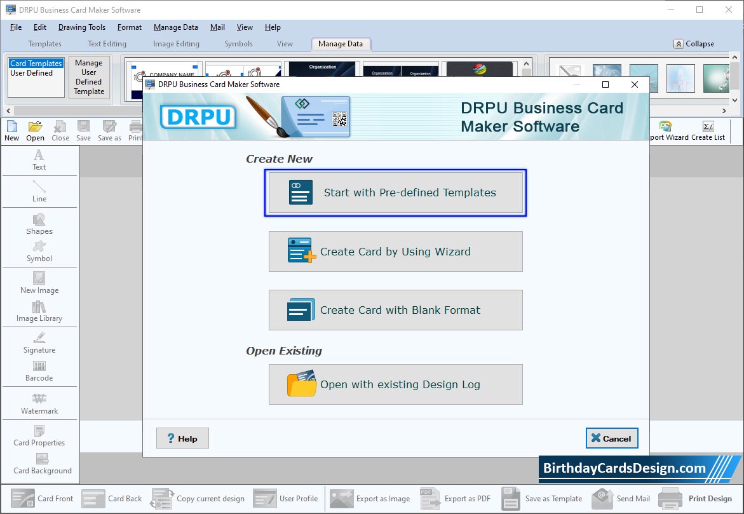The height and width of the screenshot is (514, 744).
Task: Open the View menu
Action: pyautogui.click(x=245, y=27)
